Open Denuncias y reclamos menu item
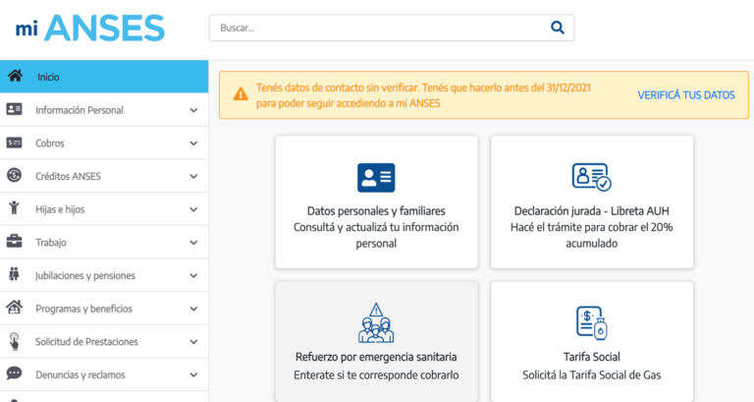754x402 pixels. pos(104,374)
